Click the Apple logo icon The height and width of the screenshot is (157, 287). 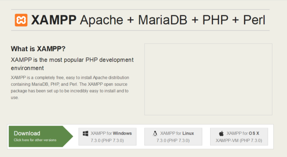click(221, 133)
